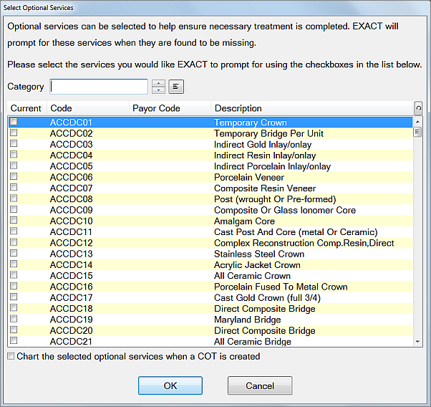Select the Temporary Bridge Per Unit row
The width and height of the screenshot is (431, 407).
click(268, 133)
